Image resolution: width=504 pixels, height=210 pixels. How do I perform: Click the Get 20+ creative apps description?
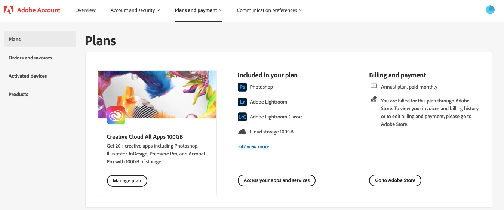156,154
